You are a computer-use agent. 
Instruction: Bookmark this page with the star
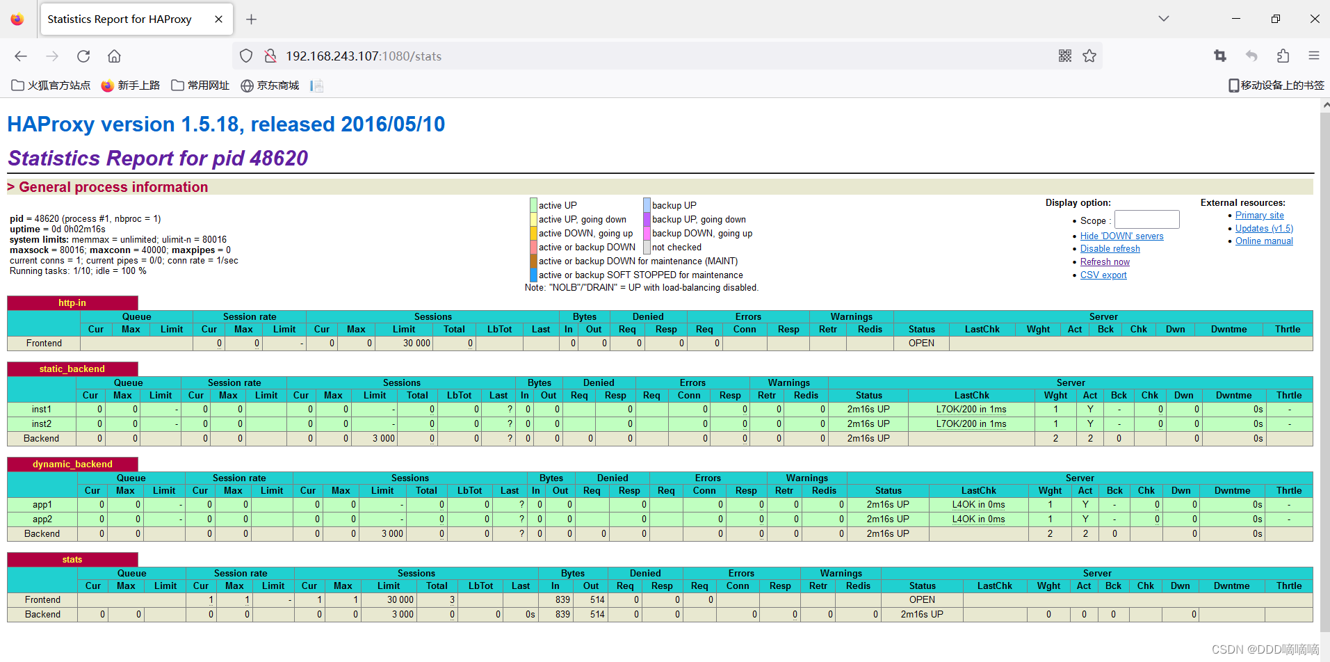1089,56
